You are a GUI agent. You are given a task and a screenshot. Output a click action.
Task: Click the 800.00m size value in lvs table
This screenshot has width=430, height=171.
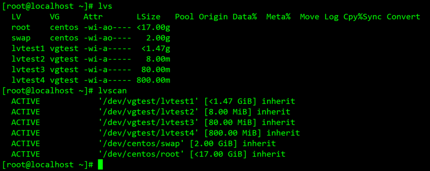(x=153, y=80)
